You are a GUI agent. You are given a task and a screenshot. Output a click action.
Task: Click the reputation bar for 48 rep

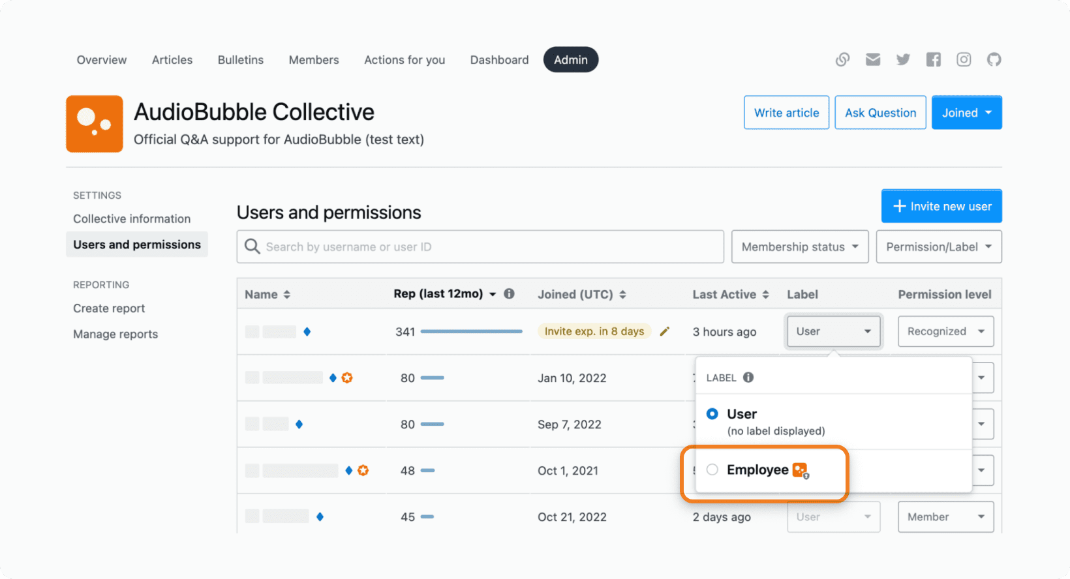point(427,471)
